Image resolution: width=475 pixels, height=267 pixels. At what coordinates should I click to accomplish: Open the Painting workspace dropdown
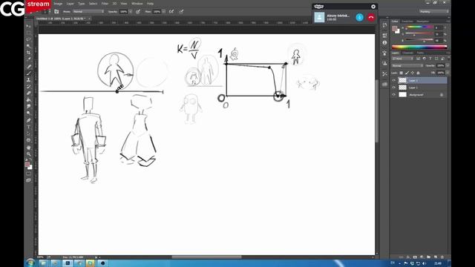(433, 12)
